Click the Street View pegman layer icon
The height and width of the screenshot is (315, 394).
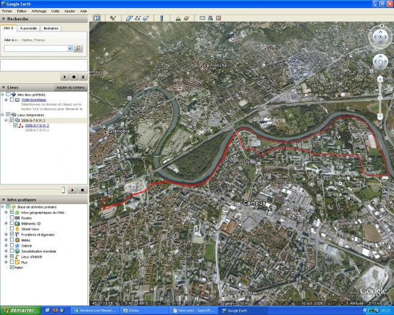pyautogui.click(x=17, y=229)
